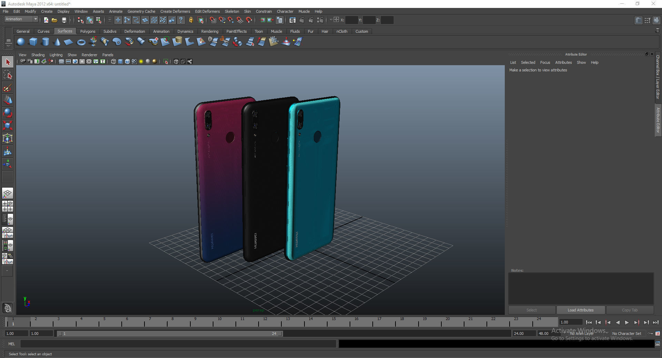
Task: Open the Script Editor icon
Action: (x=658, y=344)
